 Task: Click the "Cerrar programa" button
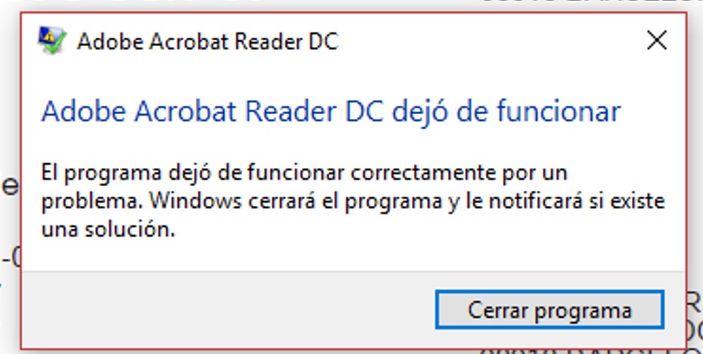pyautogui.click(x=550, y=309)
